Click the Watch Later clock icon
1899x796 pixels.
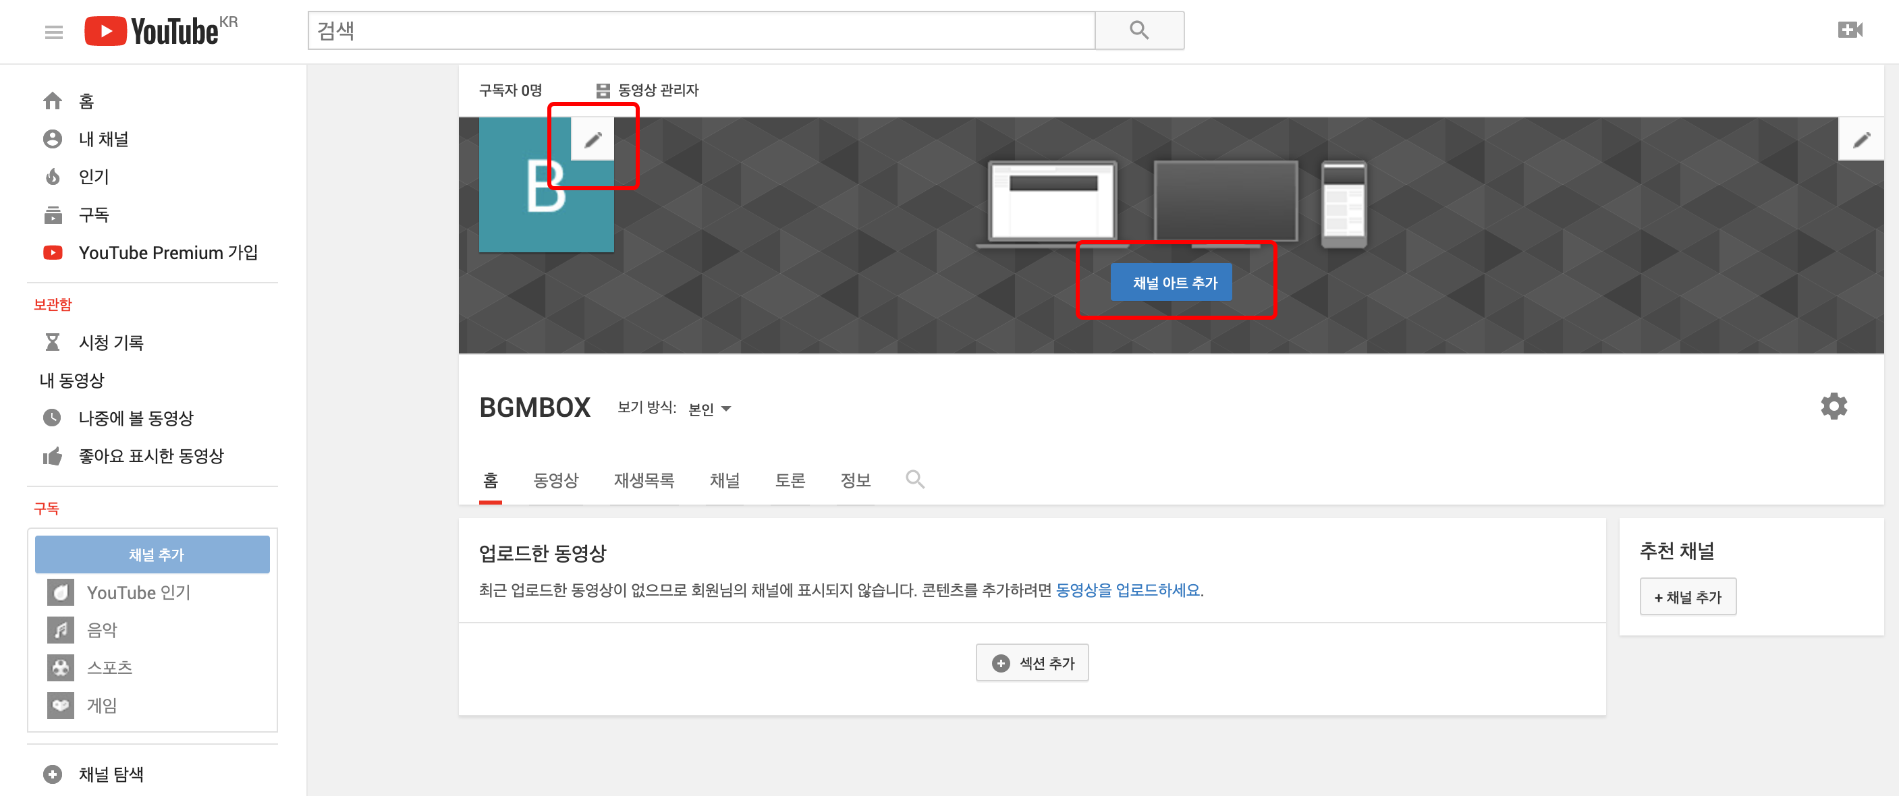pos(53,418)
